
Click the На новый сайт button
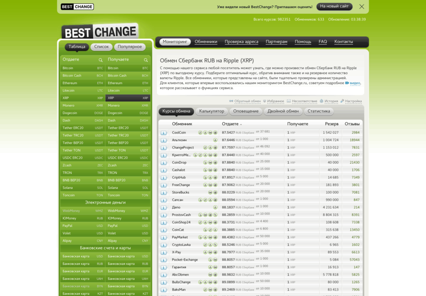click(334, 6)
